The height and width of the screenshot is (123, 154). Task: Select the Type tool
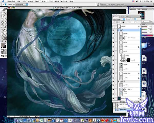click(5, 33)
